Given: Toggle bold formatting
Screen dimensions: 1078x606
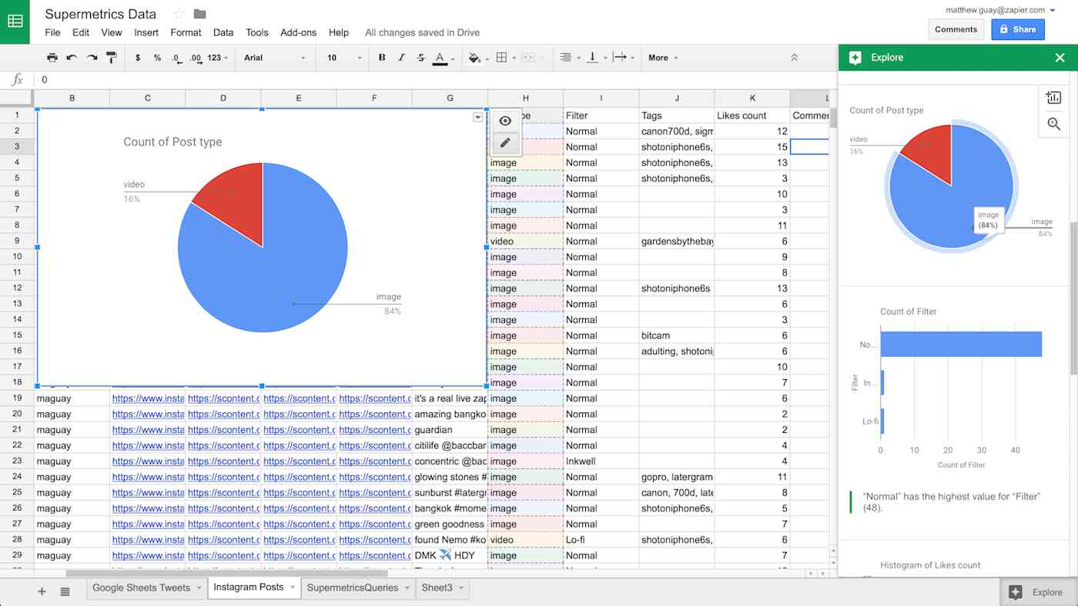Looking at the screenshot, I should [x=381, y=58].
